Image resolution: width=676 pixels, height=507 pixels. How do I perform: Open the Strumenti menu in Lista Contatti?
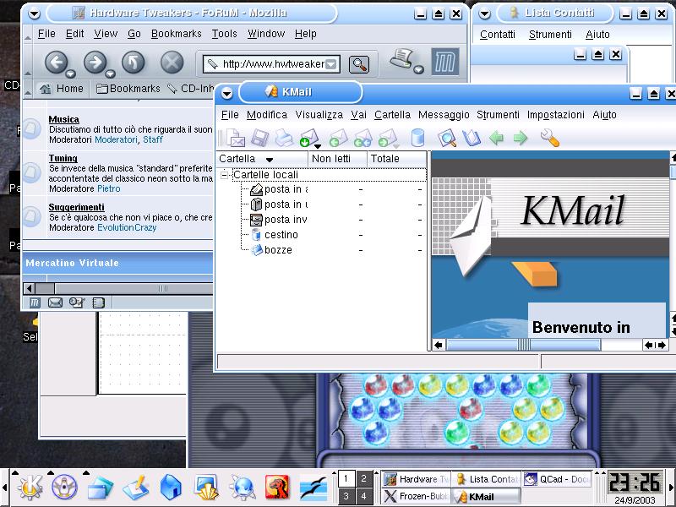pos(550,35)
